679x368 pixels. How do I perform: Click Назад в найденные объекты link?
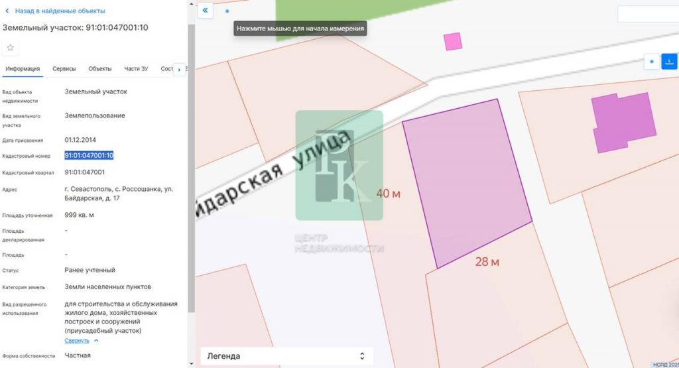pos(60,11)
